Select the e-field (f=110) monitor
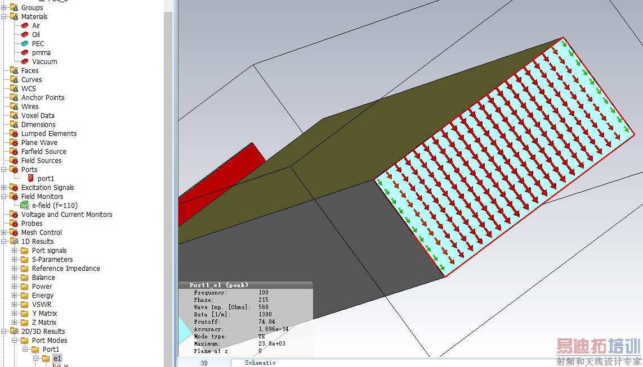The height and width of the screenshot is (367, 643). pyautogui.click(x=55, y=205)
